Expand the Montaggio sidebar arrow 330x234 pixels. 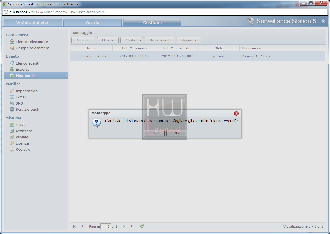point(66,75)
